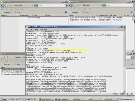Click folder icon in drop address bar
This screenshot has width=135, height=101.
11,57
